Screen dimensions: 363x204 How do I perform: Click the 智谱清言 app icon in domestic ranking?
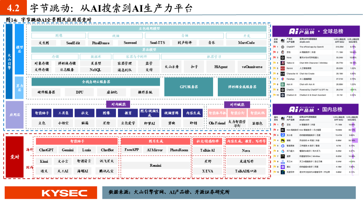[x=283, y=146]
